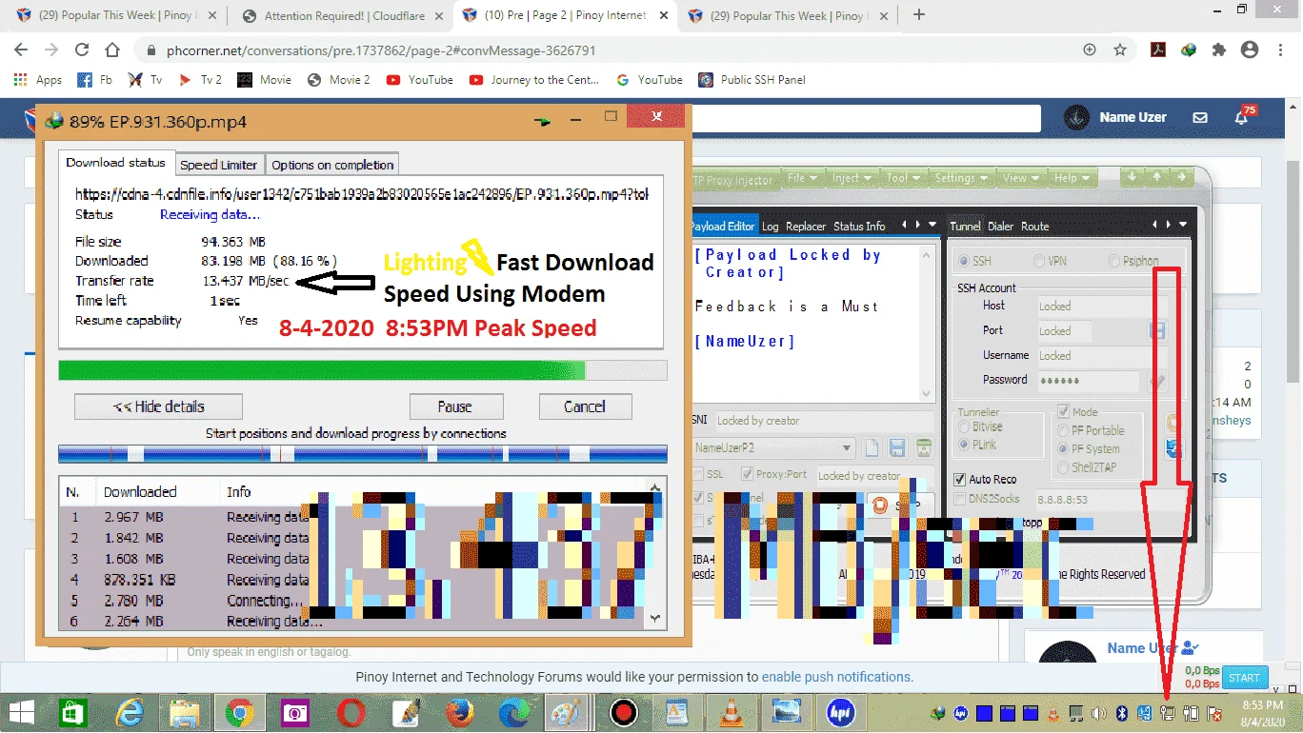Switch to the Log tab
This screenshot has height=733, width=1303.
point(770,227)
